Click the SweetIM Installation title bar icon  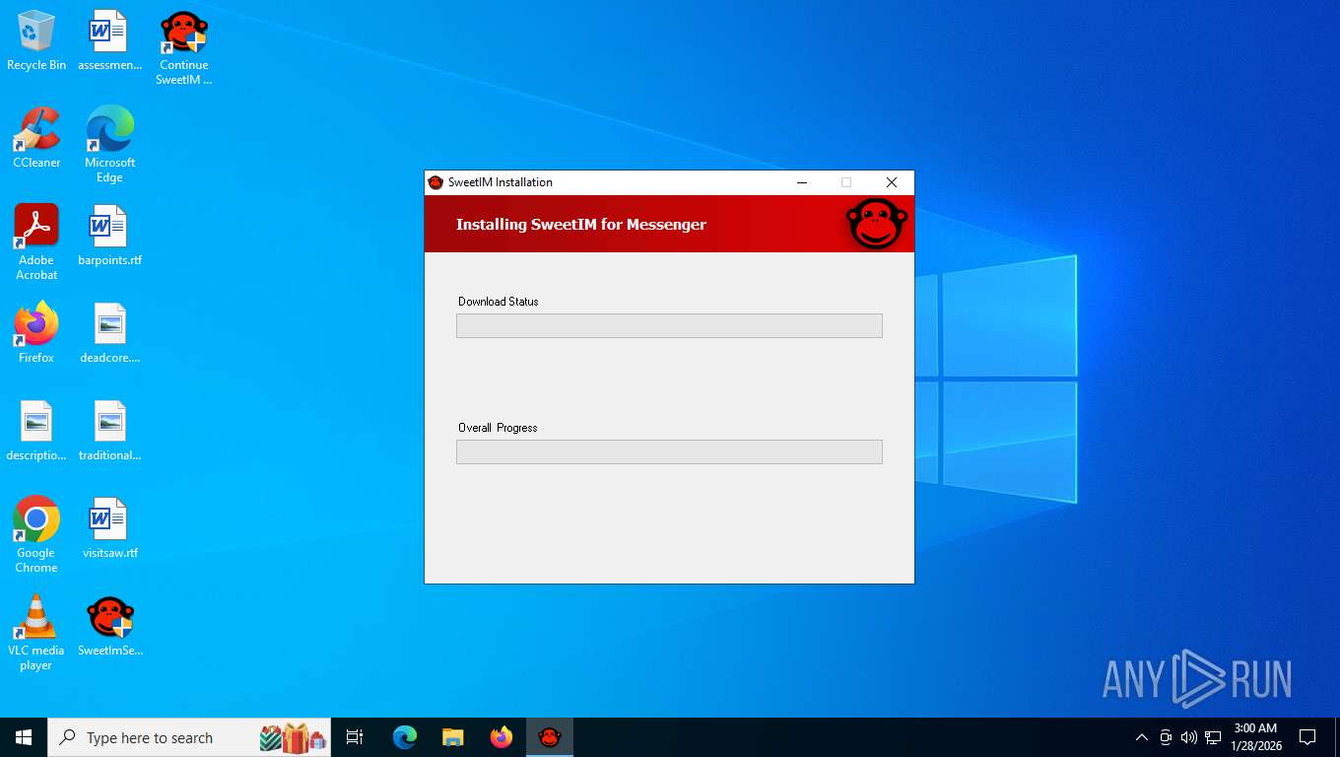coord(435,182)
